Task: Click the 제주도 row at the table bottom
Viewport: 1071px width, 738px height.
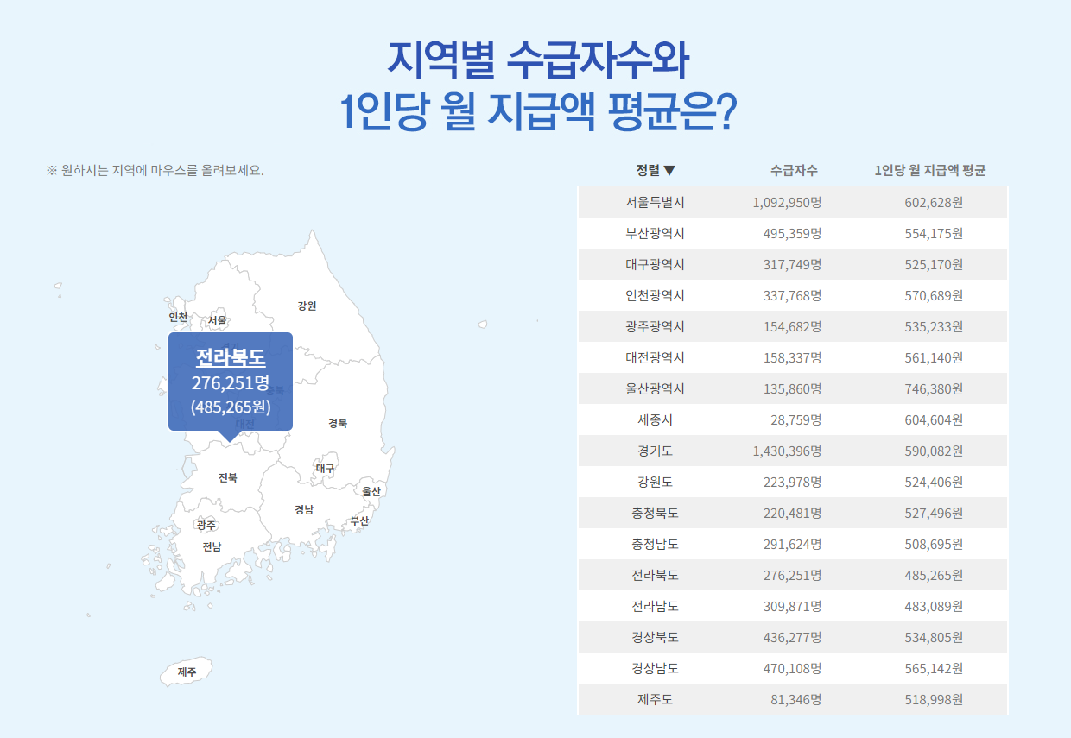Action: tap(792, 698)
